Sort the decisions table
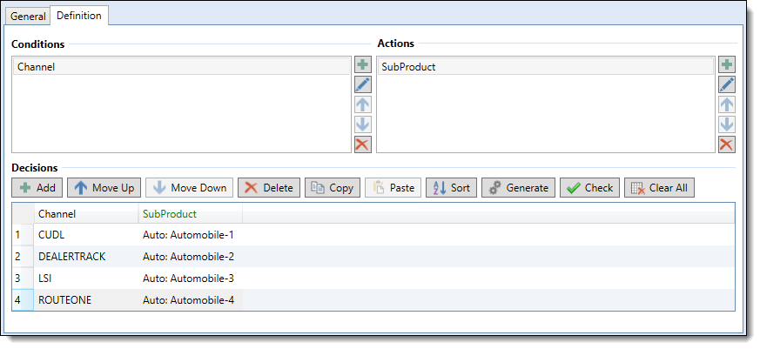The width and height of the screenshot is (760, 349). 451,188
